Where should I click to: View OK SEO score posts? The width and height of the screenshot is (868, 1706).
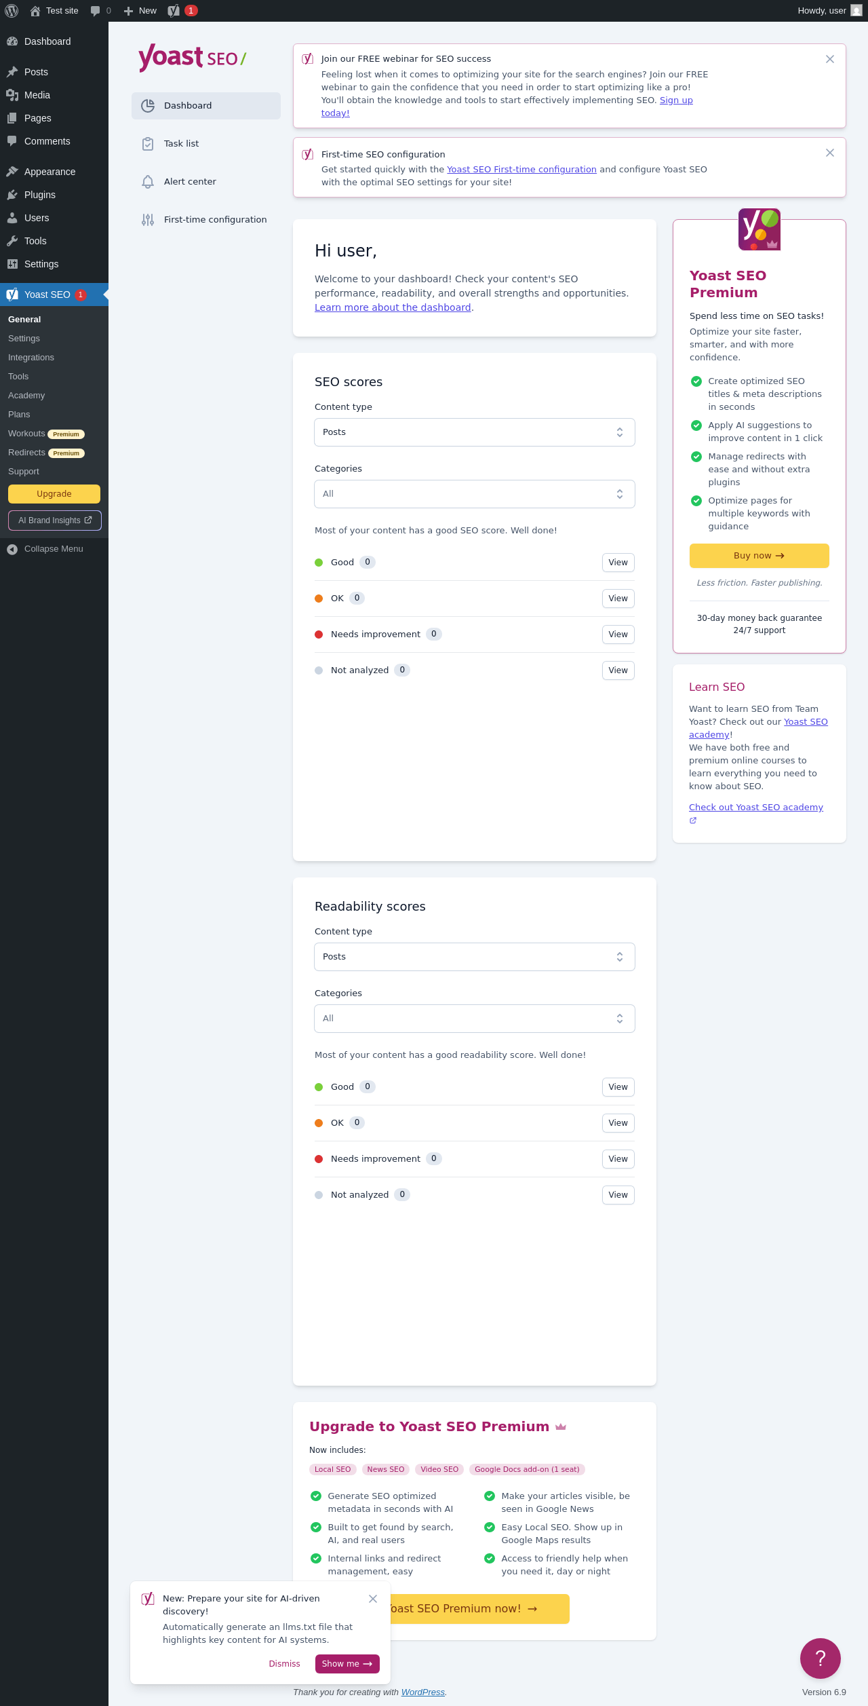(x=618, y=599)
